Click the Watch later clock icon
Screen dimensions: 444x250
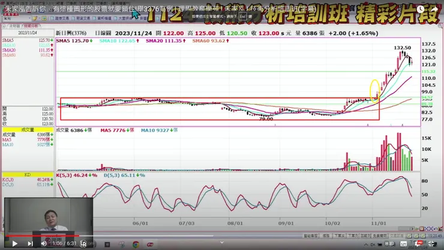pos(421,10)
